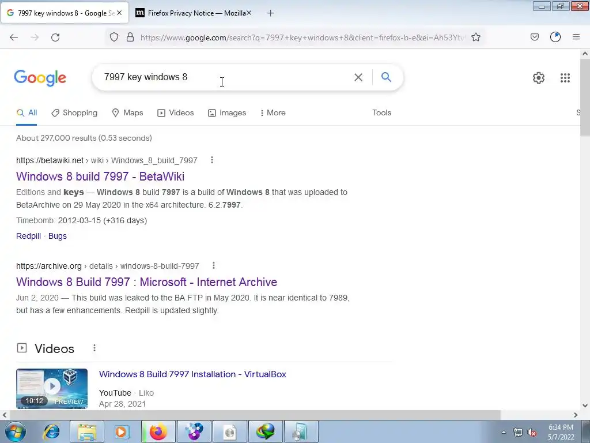590x443 pixels.
Task: Open Google quick settings gear
Action: (x=539, y=78)
